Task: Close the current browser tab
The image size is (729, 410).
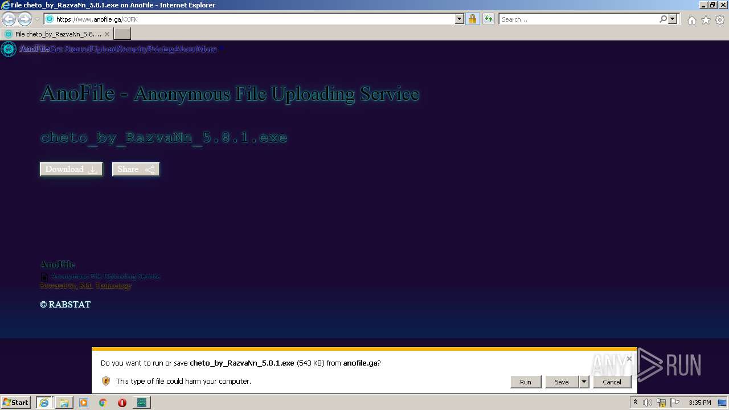Action: tap(107, 34)
